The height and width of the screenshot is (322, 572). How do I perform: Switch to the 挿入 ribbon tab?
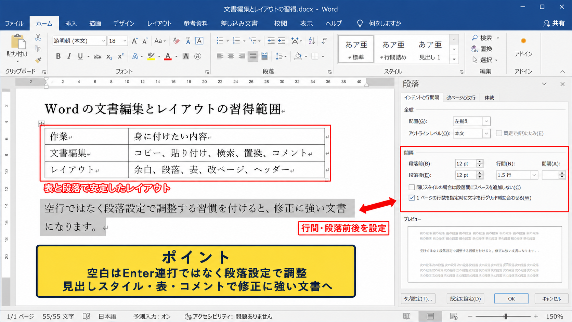(70, 23)
